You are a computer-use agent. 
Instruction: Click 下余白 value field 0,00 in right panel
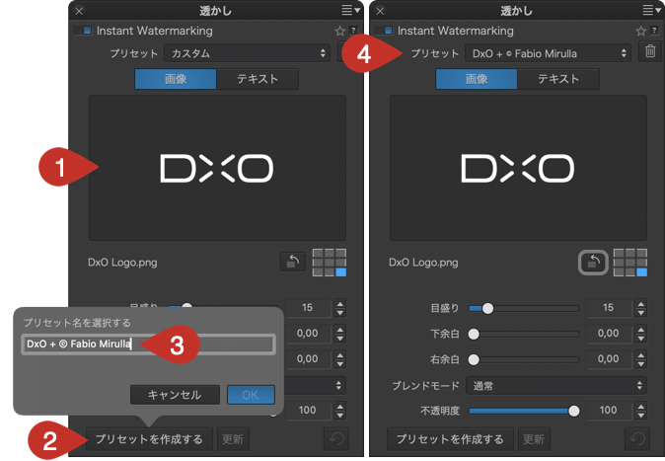click(608, 334)
